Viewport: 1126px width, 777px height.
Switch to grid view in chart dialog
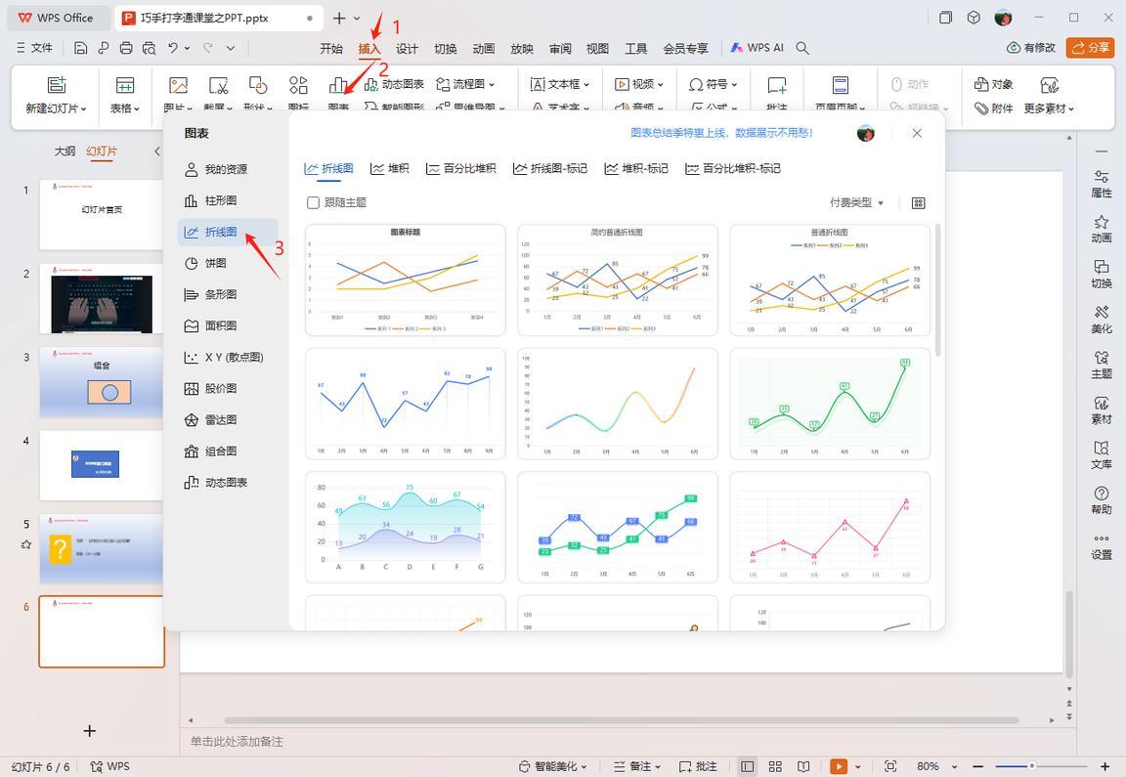coord(918,203)
